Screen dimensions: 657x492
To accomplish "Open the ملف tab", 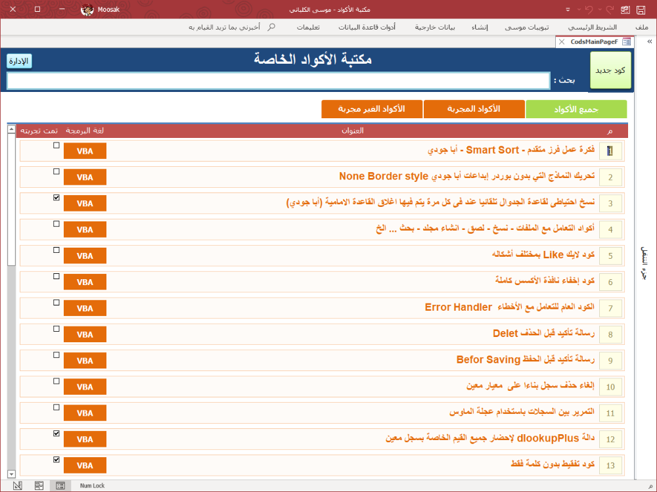I will (641, 27).
